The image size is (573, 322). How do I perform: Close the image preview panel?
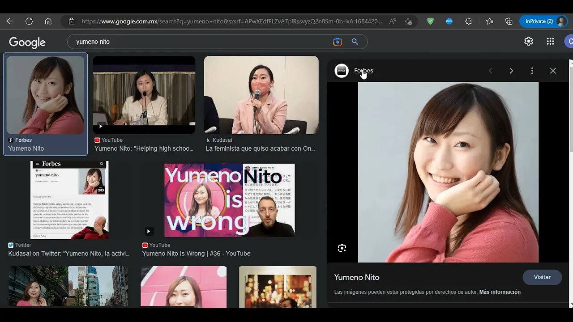(553, 71)
